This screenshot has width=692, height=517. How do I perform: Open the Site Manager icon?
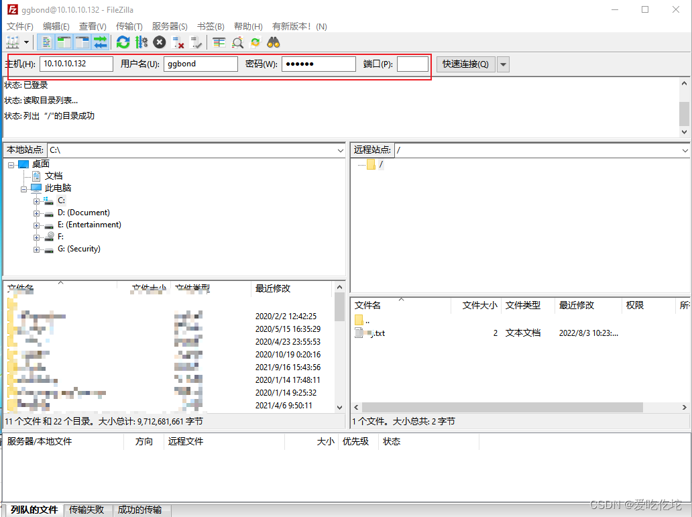click(12, 42)
